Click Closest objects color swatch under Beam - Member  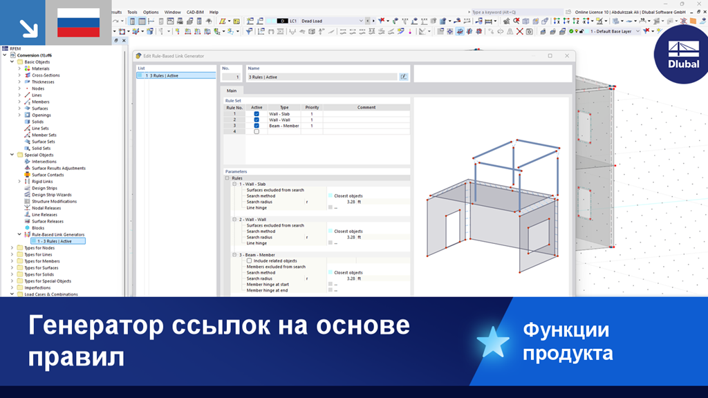[330, 272]
